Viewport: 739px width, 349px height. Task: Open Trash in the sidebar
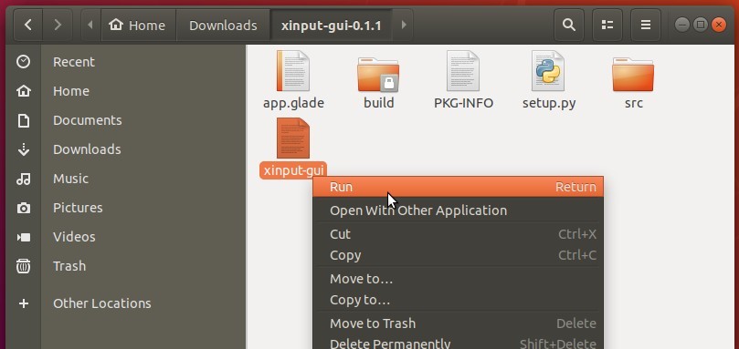click(x=69, y=266)
